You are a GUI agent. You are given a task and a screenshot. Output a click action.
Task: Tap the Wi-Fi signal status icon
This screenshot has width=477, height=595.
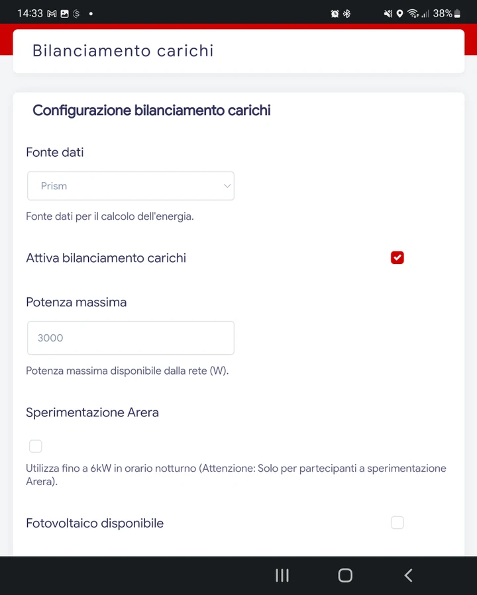(413, 14)
